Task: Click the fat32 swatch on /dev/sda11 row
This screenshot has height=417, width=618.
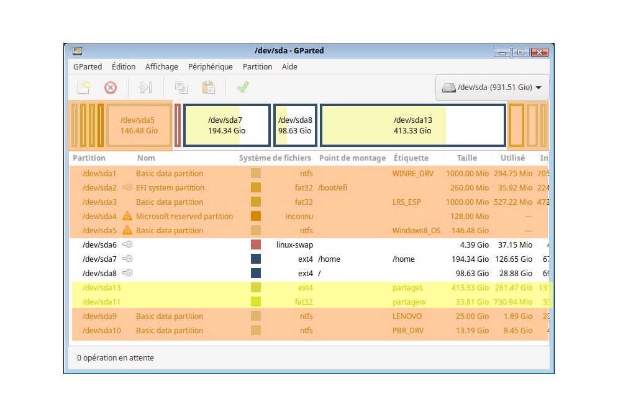Action: 256,302
